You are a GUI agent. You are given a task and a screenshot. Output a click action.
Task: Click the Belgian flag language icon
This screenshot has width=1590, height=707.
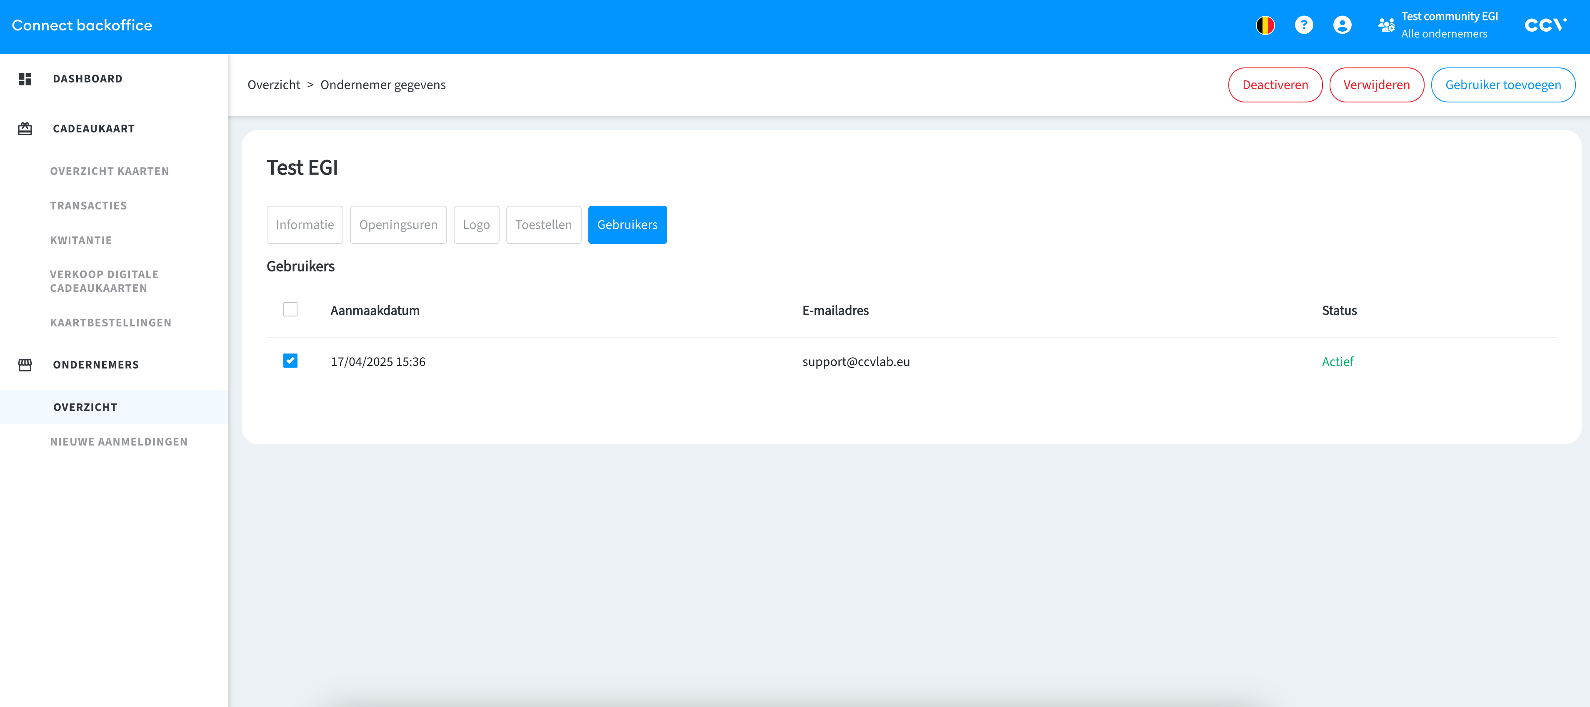tap(1265, 25)
